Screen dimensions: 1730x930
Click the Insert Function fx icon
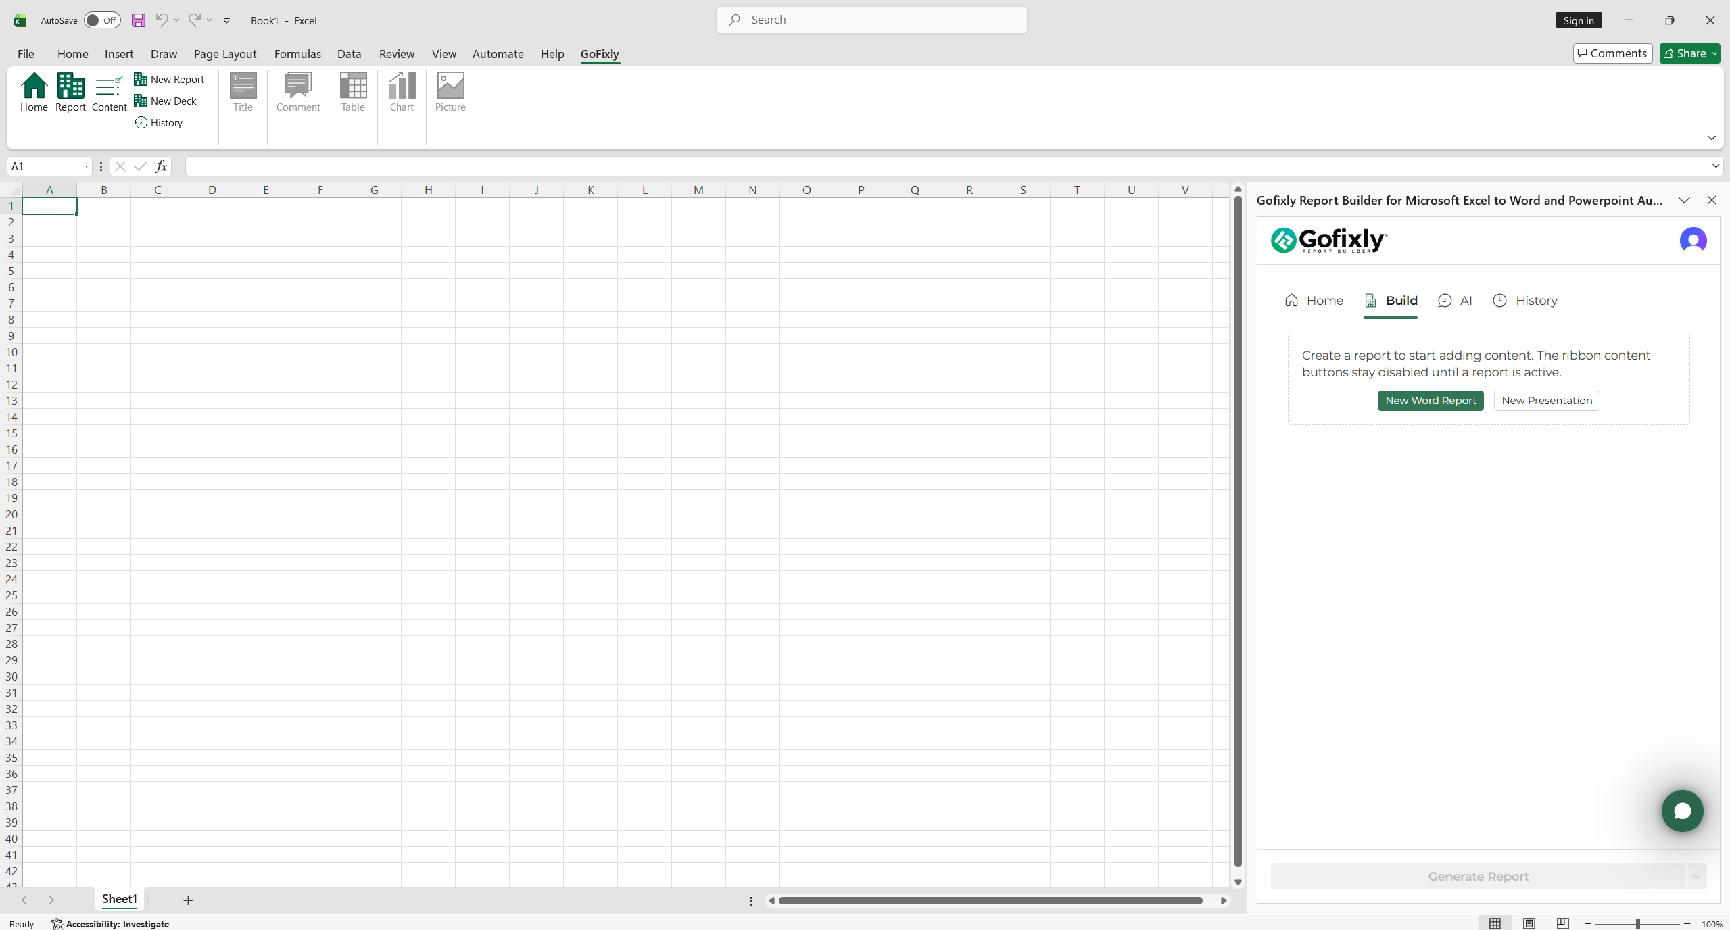(161, 166)
